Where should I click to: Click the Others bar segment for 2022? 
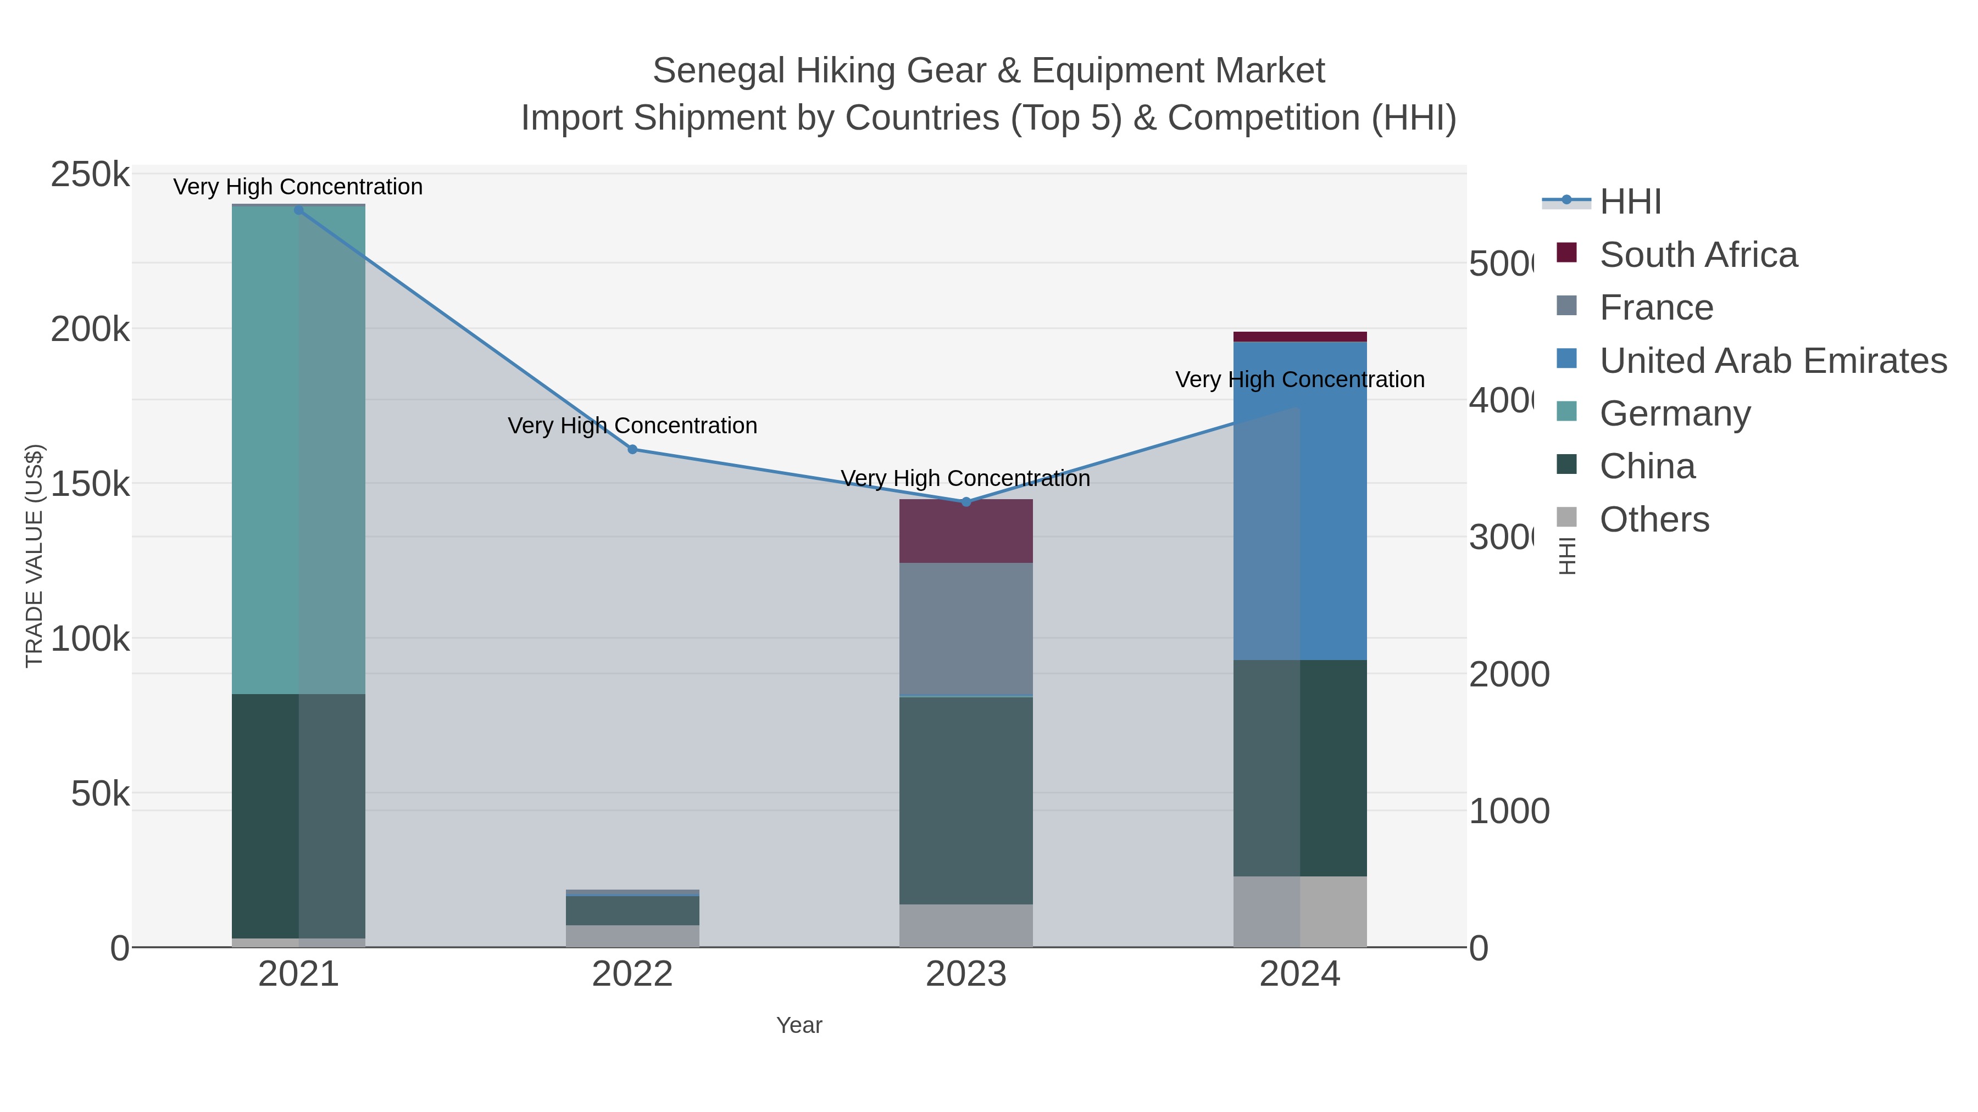pos(633,936)
